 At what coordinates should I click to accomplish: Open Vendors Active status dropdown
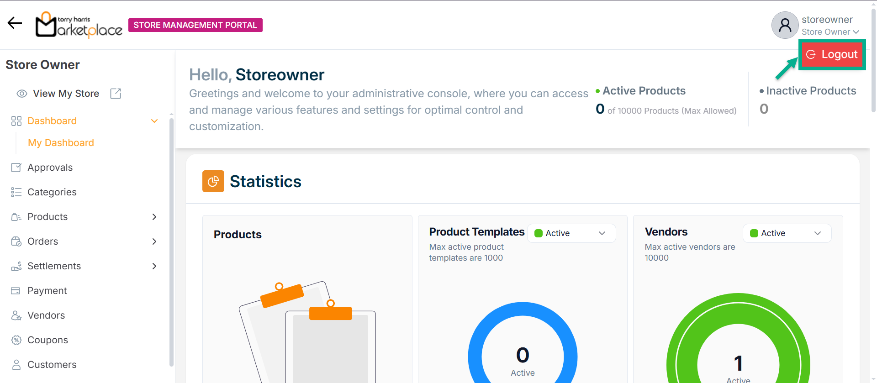[787, 233]
